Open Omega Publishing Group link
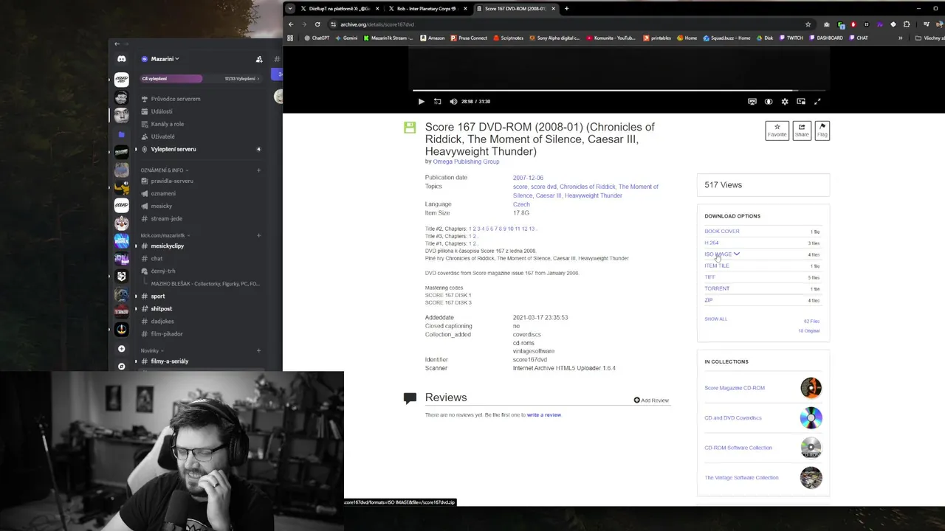This screenshot has width=945, height=531. point(466,162)
